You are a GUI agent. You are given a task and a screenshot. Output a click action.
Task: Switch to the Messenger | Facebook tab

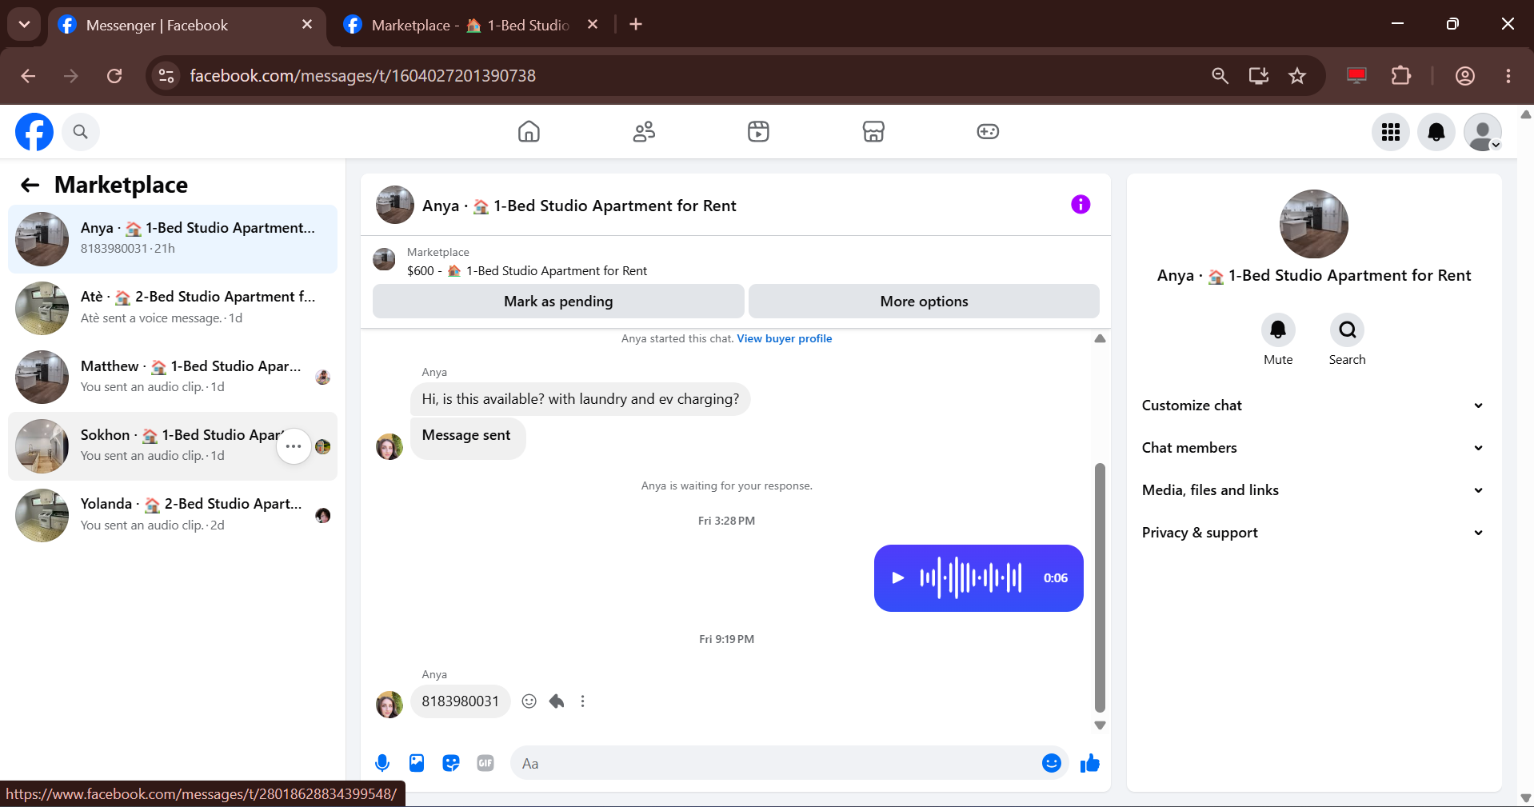pyautogui.click(x=186, y=26)
